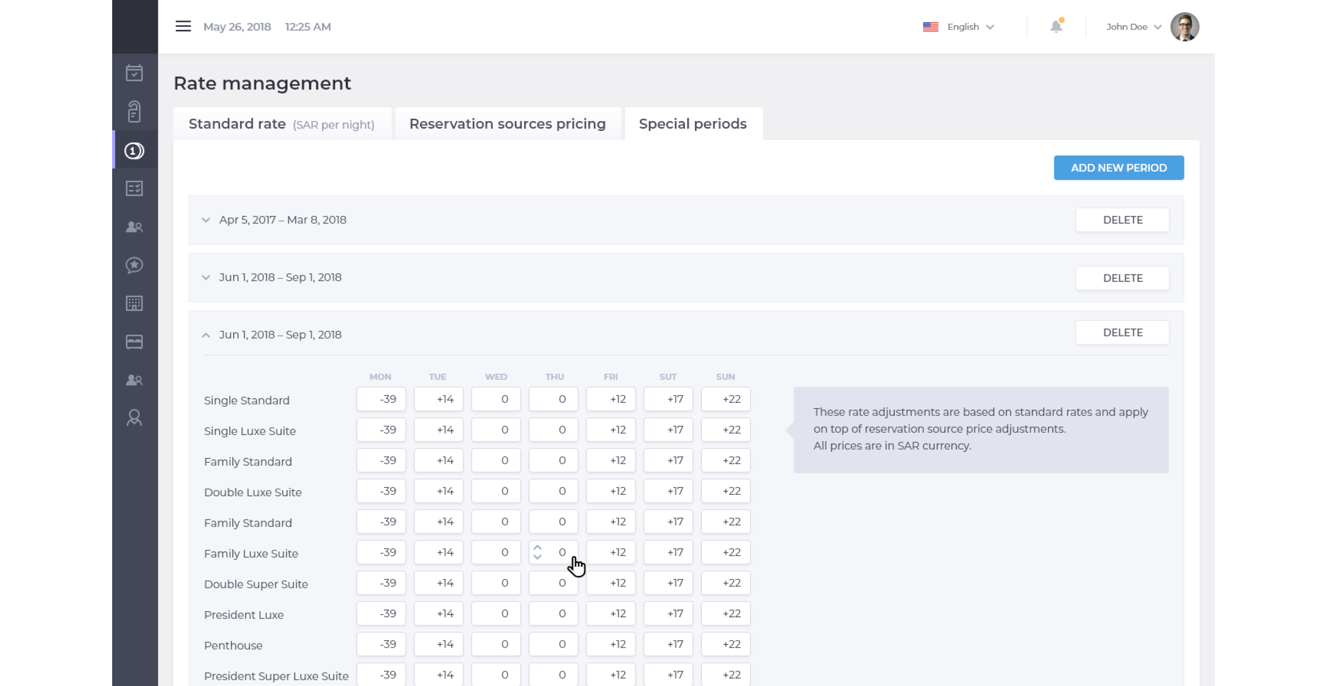This screenshot has width=1327, height=686.
Task: Click the 12:25 AM time text
Action: (x=307, y=27)
